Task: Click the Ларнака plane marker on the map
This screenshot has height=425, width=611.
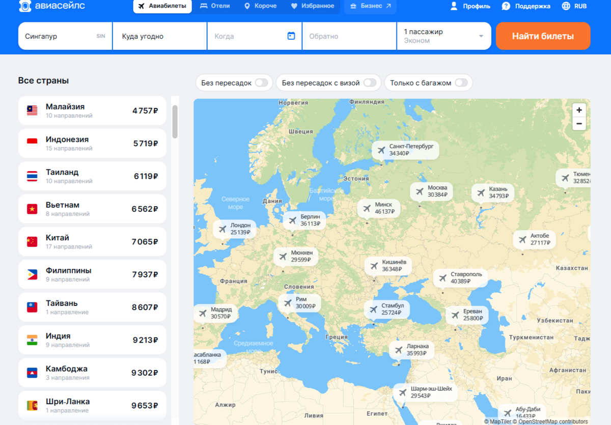Action: click(412, 350)
